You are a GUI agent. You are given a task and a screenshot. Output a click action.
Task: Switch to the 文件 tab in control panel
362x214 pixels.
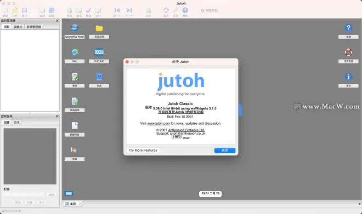coord(16,122)
